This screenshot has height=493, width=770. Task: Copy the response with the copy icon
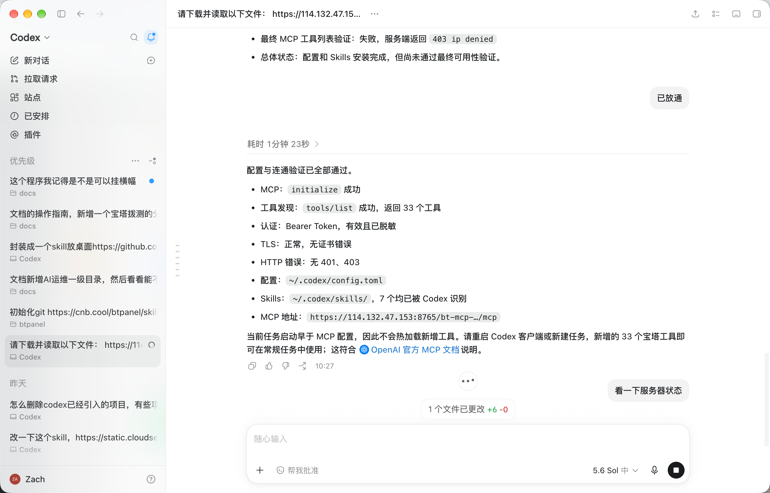pos(252,366)
